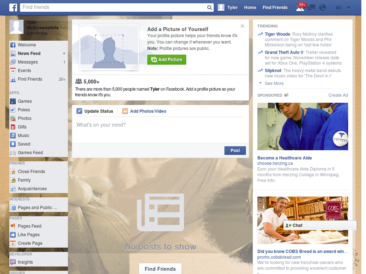Image resolution: width=366 pixels, height=274 pixels.
Task: Expand the News Feed options arrow
Action: coord(64,54)
